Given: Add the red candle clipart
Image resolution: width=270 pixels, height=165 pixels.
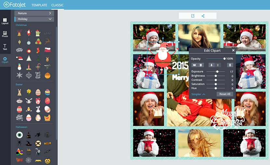Looking at the screenshot, I should pos(29,67).
